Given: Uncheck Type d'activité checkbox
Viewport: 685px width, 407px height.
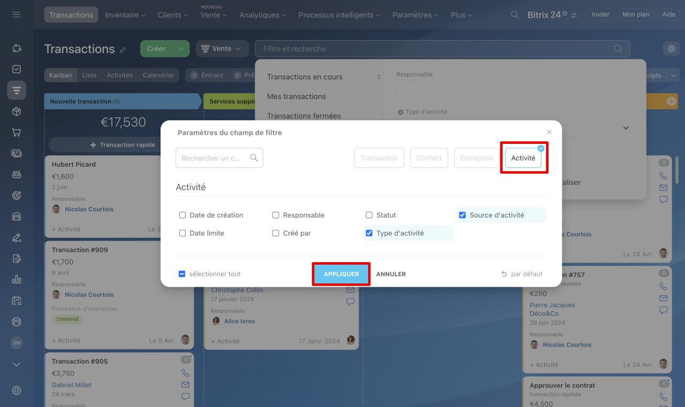Looking at the screenshot, I should [369, 233].
